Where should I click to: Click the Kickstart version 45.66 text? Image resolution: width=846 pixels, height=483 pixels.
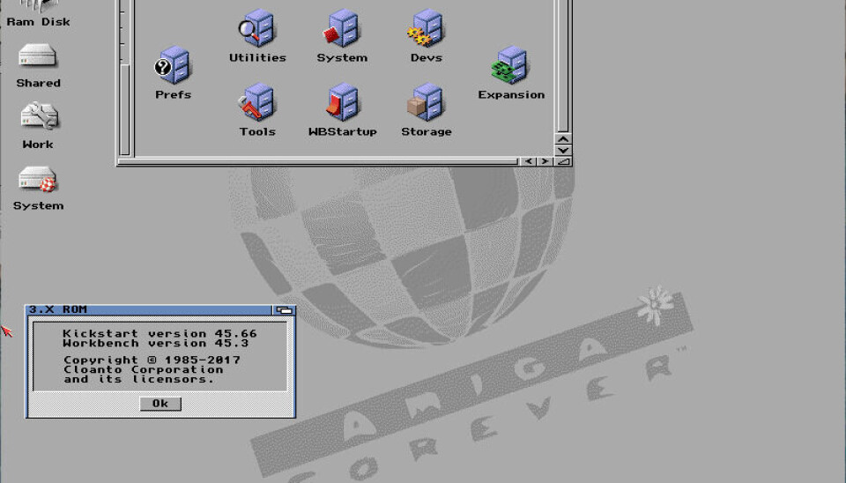tap(160, 333)
